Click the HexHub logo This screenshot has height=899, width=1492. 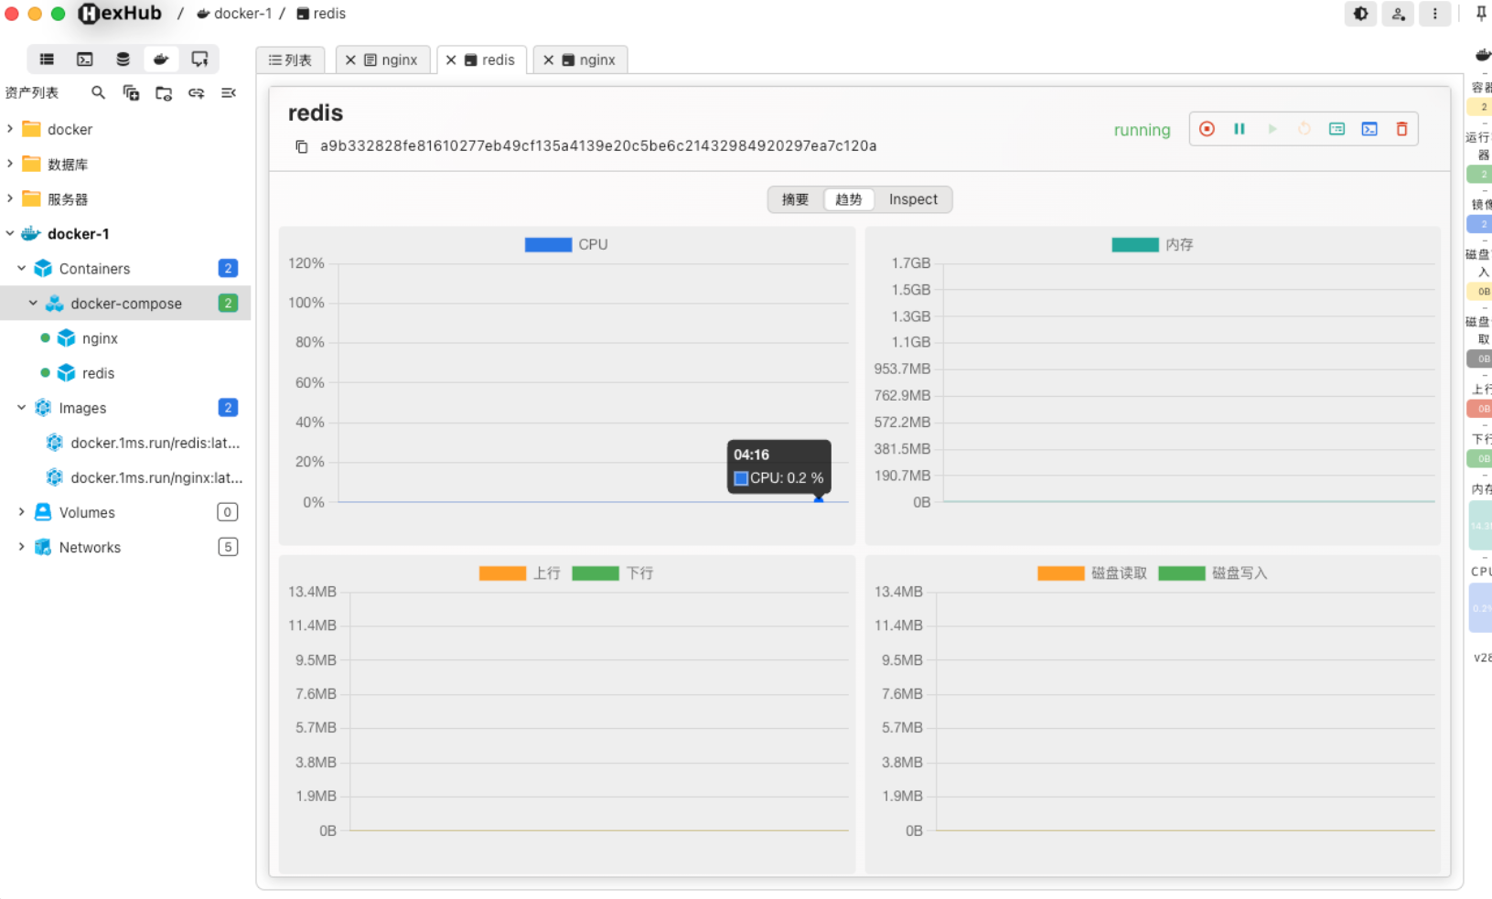tap(120, 14)
